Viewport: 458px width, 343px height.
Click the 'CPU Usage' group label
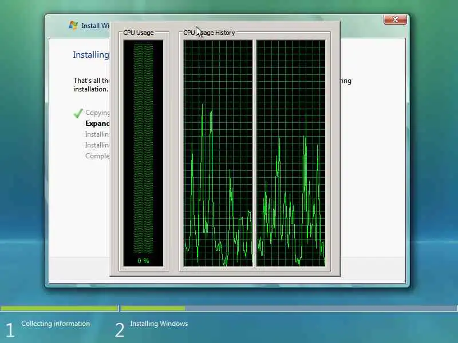tap(139, 33)
